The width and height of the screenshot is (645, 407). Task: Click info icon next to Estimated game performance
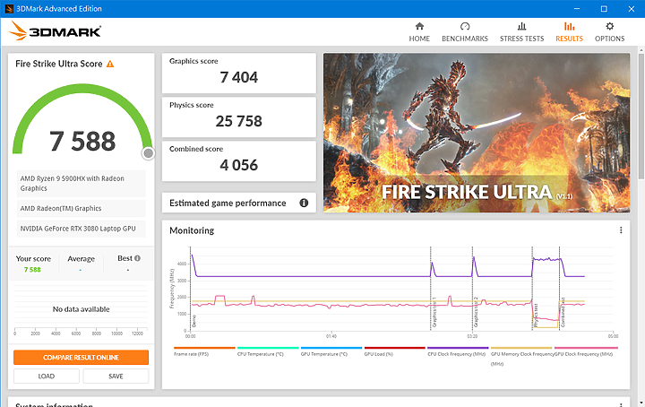[304, 203]
